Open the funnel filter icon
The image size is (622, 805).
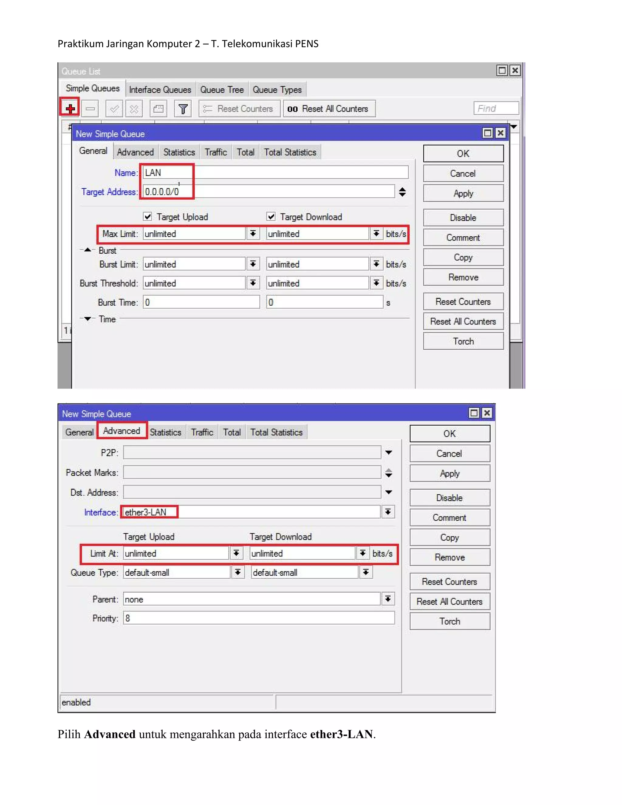point(183,109)
